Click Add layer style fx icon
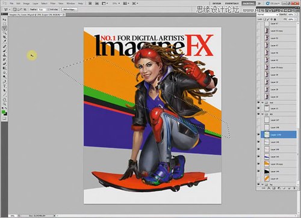The image size is (301, 218). pyautogui.click(x=268, y=188)
